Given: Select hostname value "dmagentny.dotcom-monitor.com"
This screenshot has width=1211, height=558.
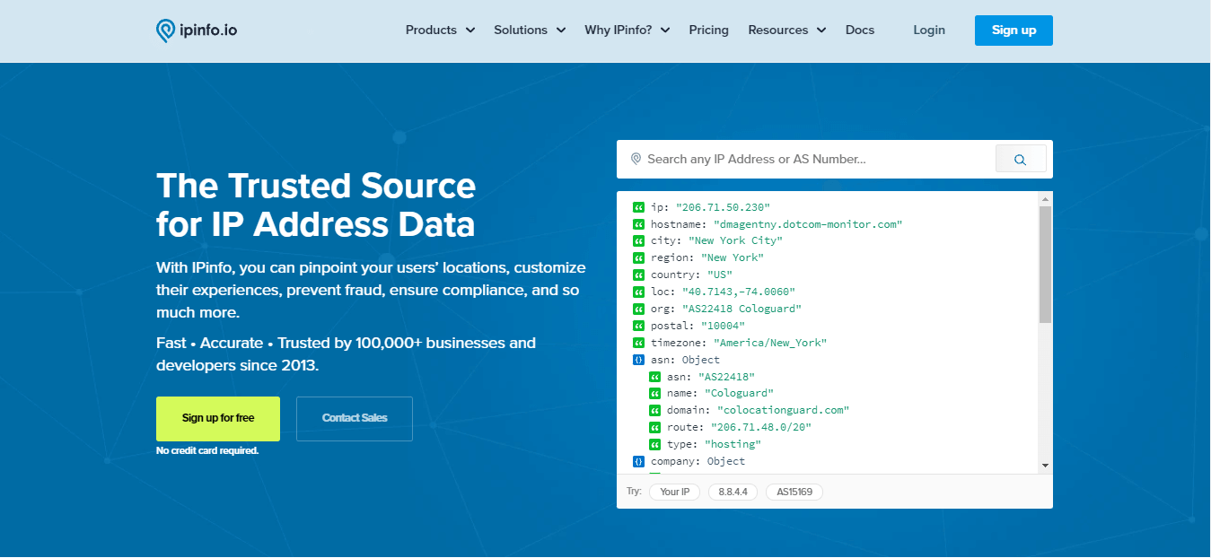Looking at the screenshot, I should tap(808, 224).
